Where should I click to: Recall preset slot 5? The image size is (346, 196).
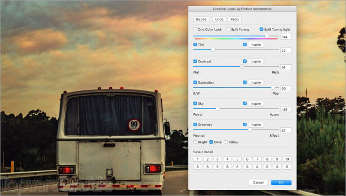[x=237, y=159]
